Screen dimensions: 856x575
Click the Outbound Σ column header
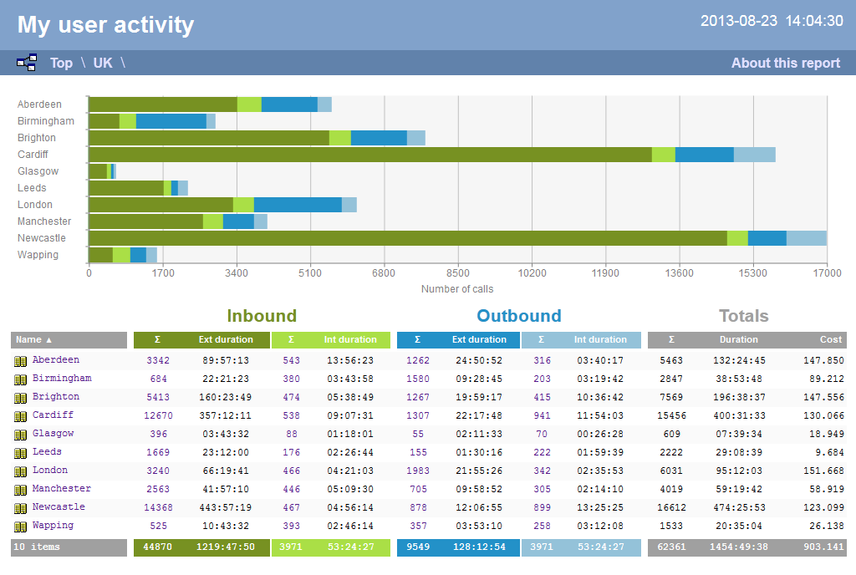click(417, 339)
